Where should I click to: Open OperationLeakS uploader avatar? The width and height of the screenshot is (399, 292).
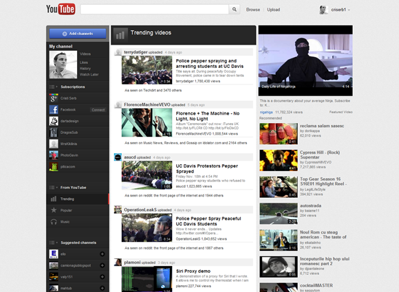coord(118,210)
